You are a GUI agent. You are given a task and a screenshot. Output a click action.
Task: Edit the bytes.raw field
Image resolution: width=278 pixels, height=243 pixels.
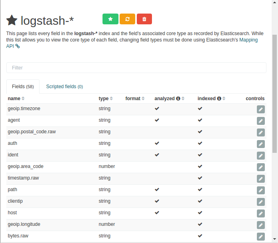(260, 237)
